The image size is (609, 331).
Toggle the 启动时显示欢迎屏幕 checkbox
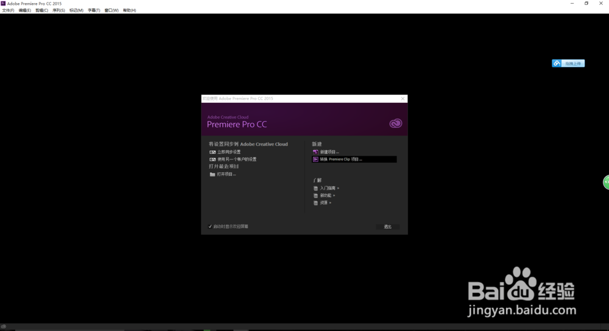(210, 226)
